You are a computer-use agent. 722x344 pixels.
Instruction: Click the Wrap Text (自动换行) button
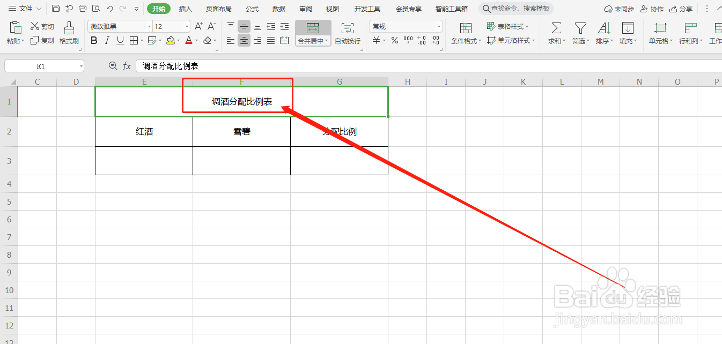(x=348, y=33)
